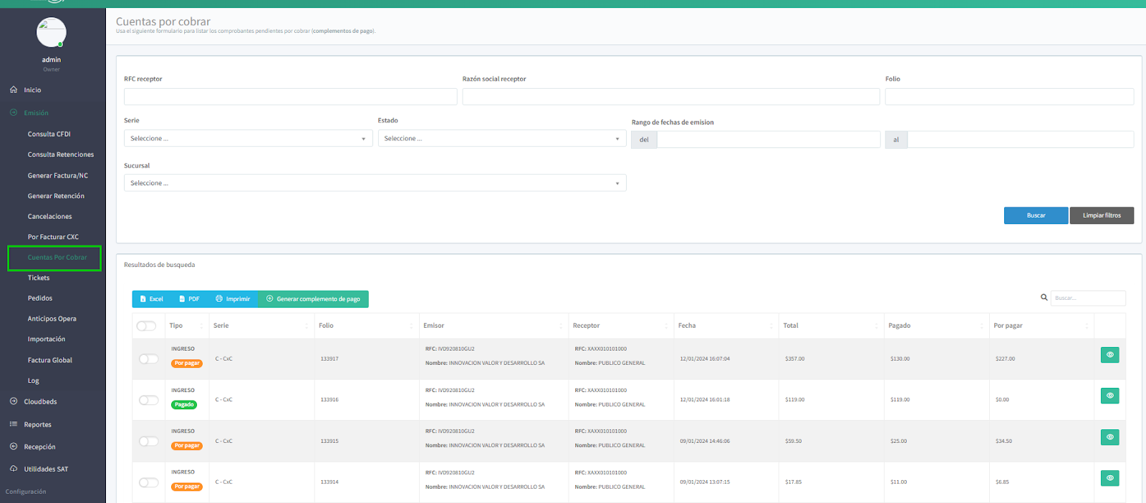The width and height of the screenshot is (1146, 503).
Task: Sort table by Emisor column arrows
Action: [x=561, y=326]
